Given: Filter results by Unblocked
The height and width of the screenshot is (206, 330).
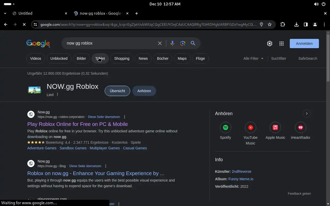Looking at the screenshot, I should coord(59,58).
